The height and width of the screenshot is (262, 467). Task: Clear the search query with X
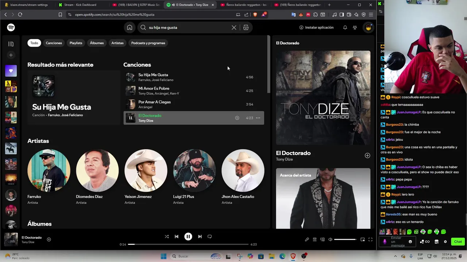[x=234, y=28]
